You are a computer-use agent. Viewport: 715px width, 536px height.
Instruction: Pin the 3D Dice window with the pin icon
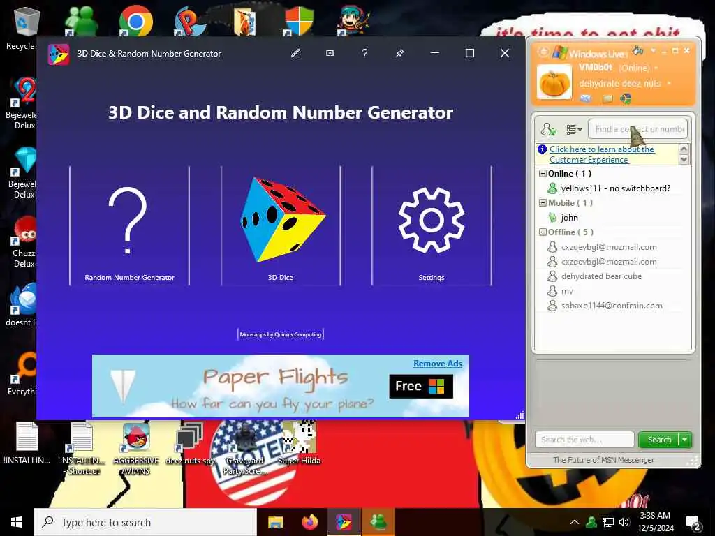coord(399,53)
